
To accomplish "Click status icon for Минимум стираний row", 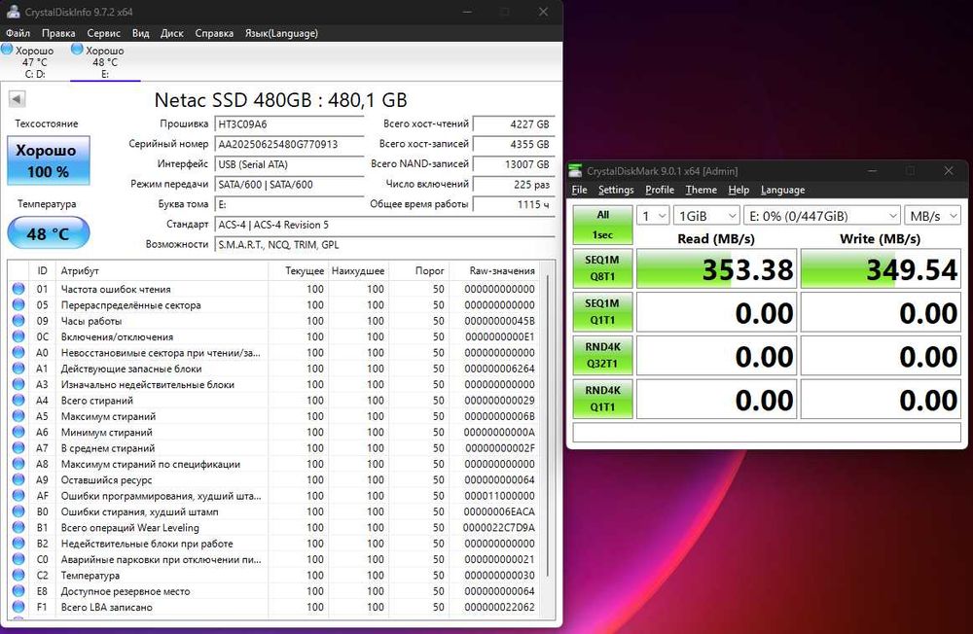I will (x=18, y=432).
